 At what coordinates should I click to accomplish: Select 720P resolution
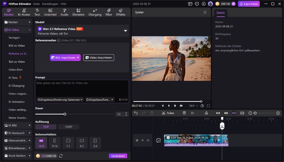point(46,127)
